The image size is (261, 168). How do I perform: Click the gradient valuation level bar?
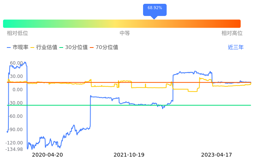tap(122, 24)
